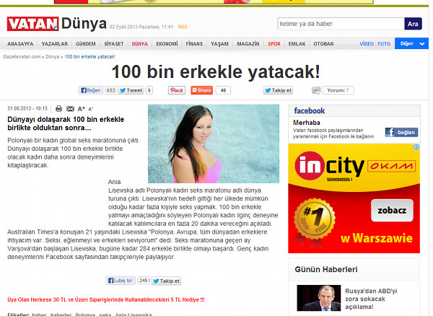Click the lower Takip et Twitter button

[x=166, y=281]
